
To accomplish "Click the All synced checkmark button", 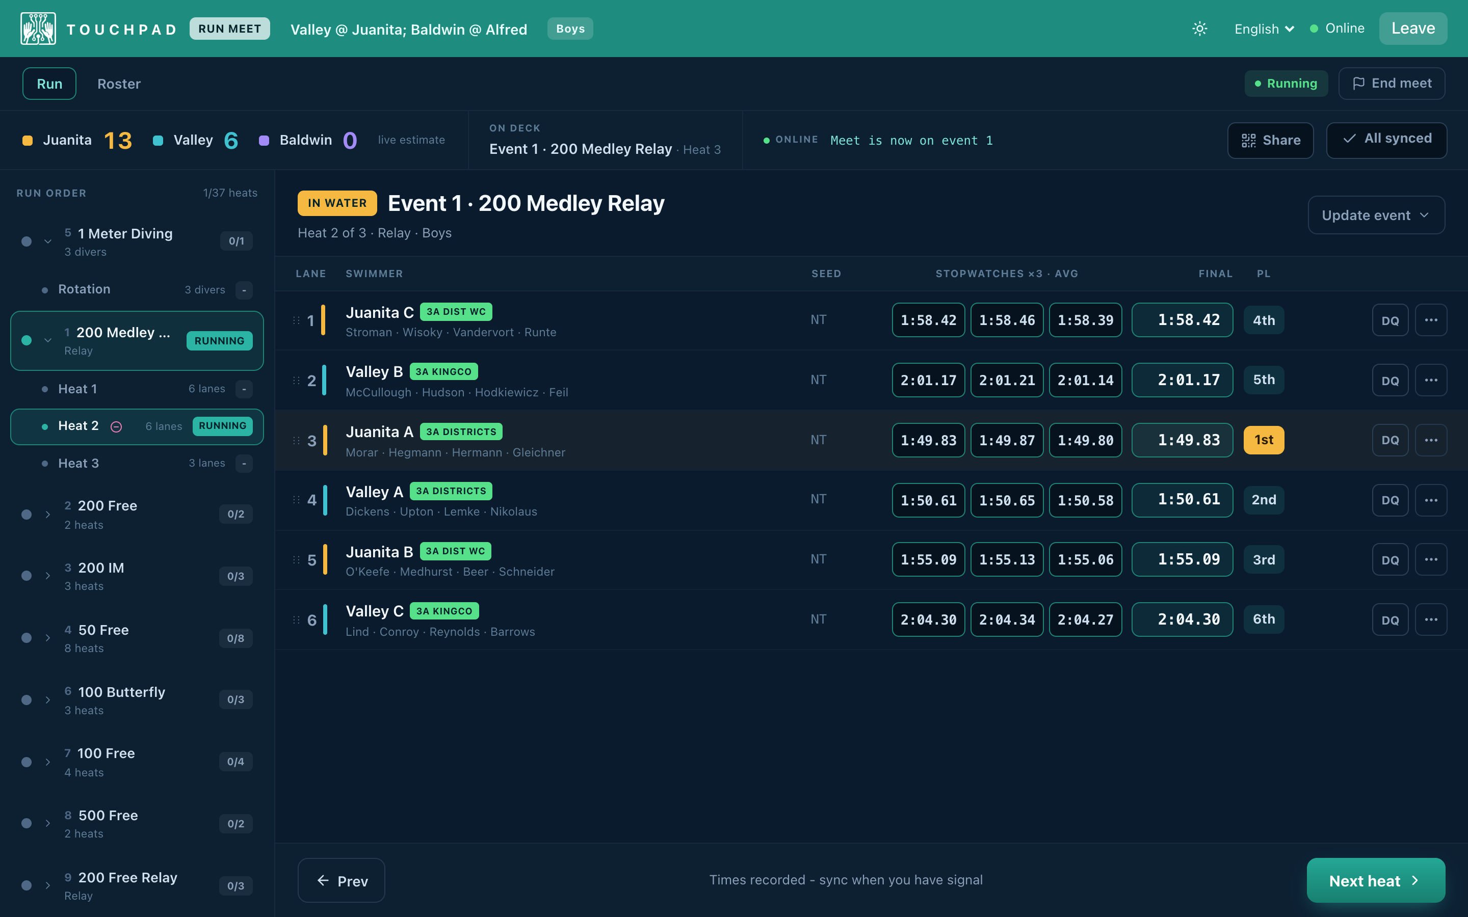I will pos(1386,140).
